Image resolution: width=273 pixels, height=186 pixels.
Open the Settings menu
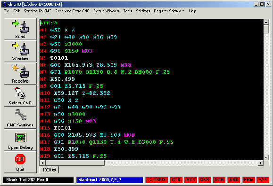(x=143, y=11)
